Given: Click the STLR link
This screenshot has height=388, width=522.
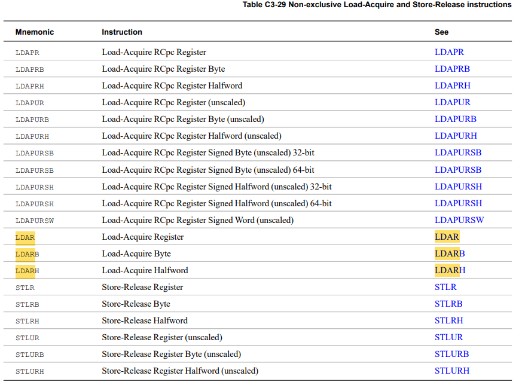Looking at the screenshot, I should tap(445, 287).
